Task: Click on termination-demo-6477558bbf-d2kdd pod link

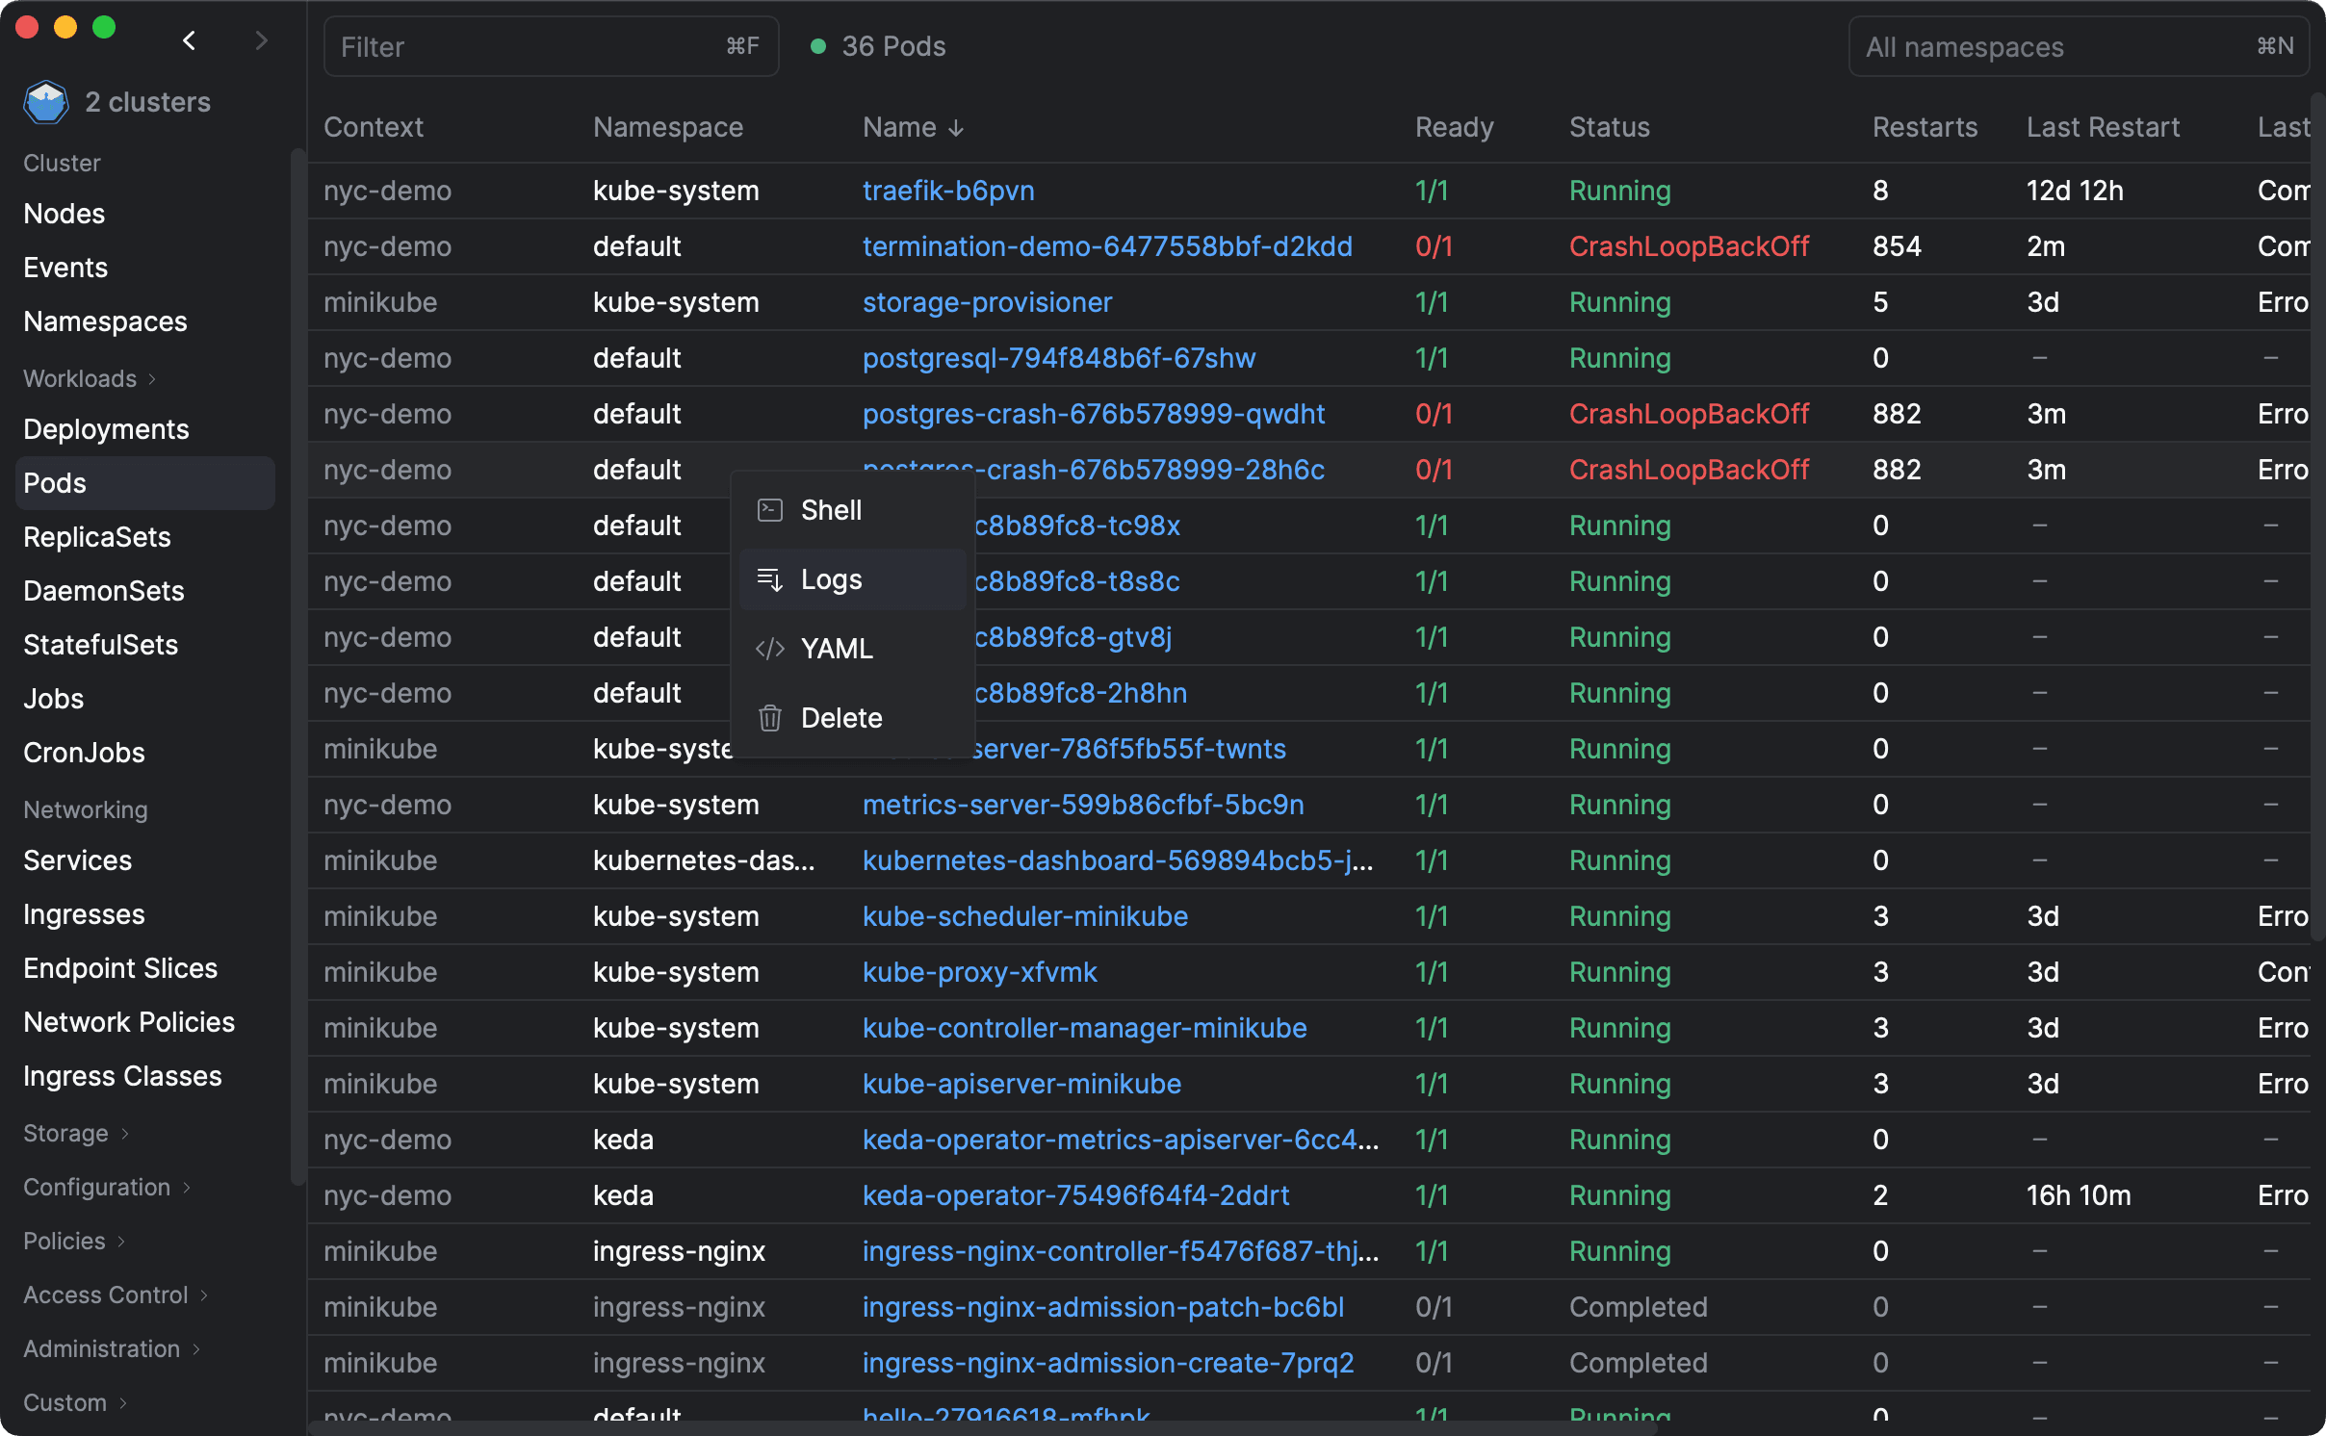Action: pyautogui.click(x=1105, y=245)
